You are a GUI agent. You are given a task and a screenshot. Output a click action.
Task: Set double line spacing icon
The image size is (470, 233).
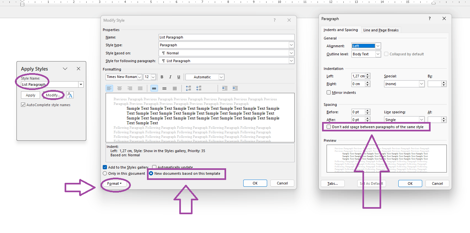click(x=175, y=88)
